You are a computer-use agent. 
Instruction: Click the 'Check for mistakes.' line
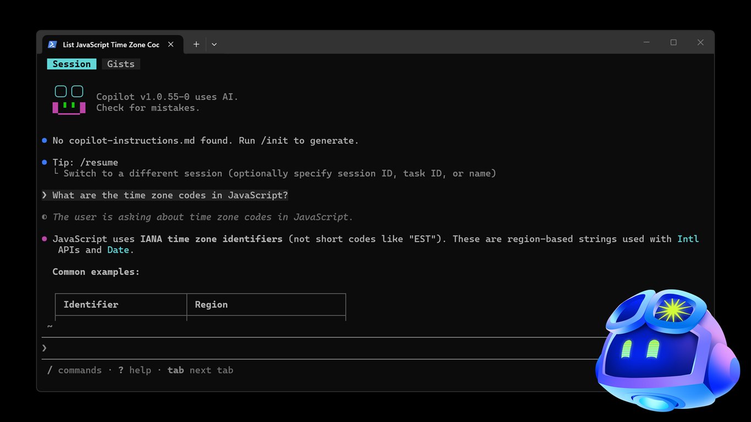click(x=148, y=108)
